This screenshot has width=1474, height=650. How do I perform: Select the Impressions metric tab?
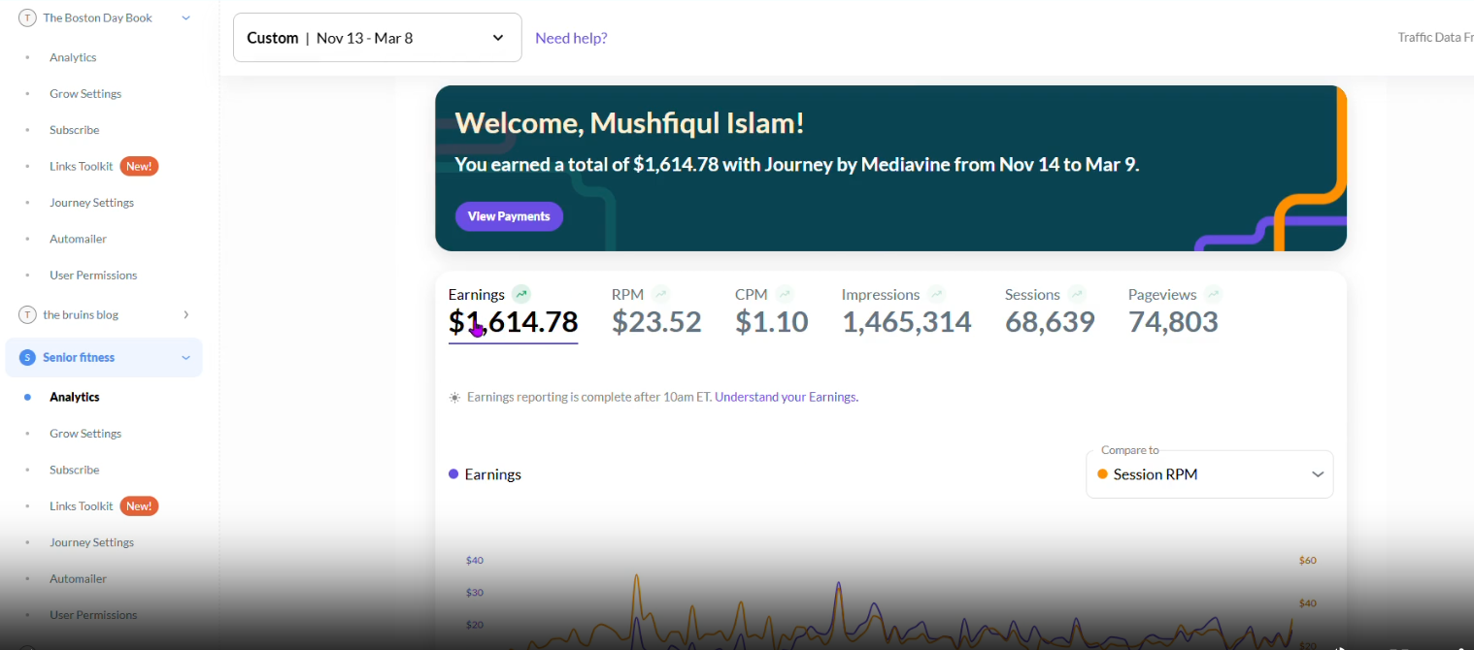pyautogui.click(x=907, y=311)
